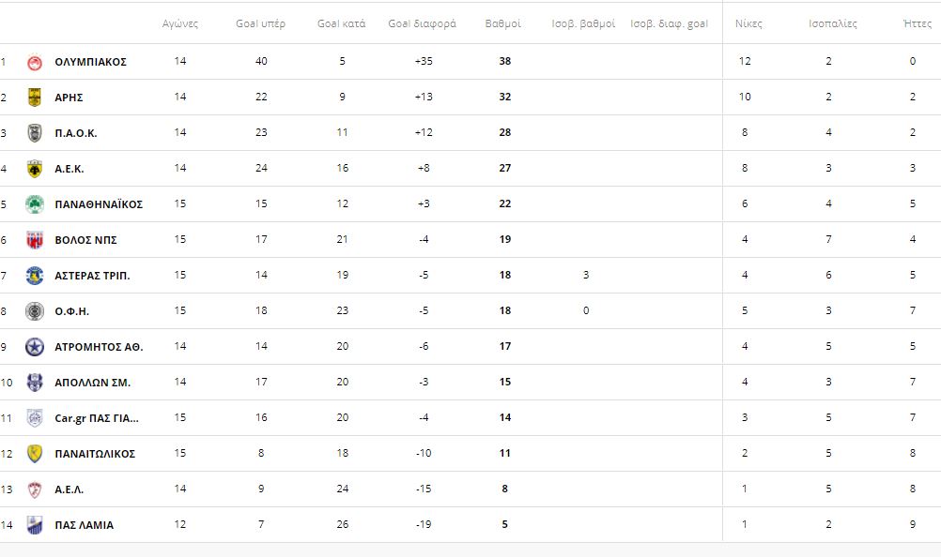The width and height of the screenshot is (941, 557).
Task: Select the Goal διαφορά column header
Action: tap(422, 24)
